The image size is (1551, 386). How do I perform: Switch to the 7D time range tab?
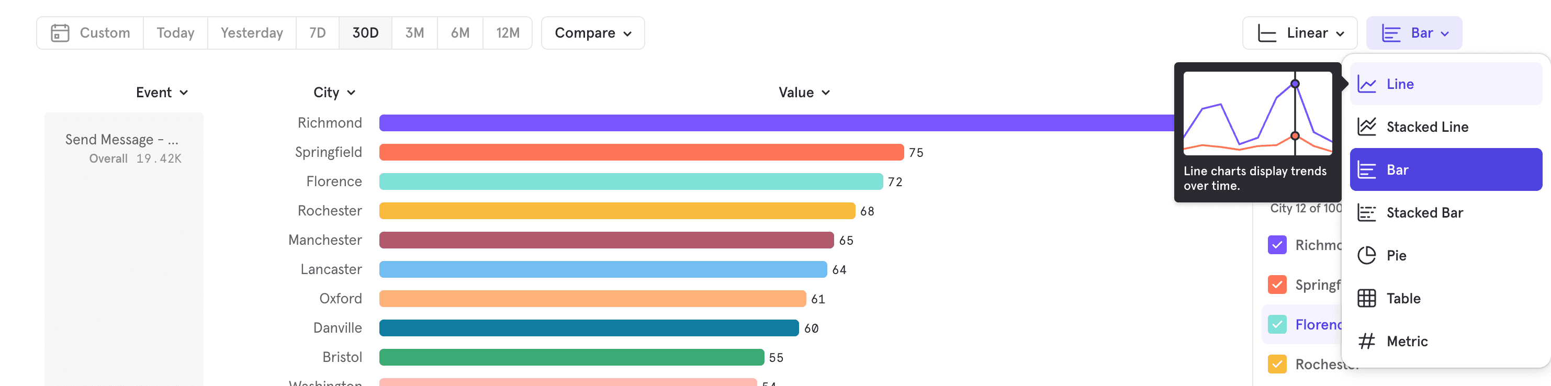click(x=317, y=33)
